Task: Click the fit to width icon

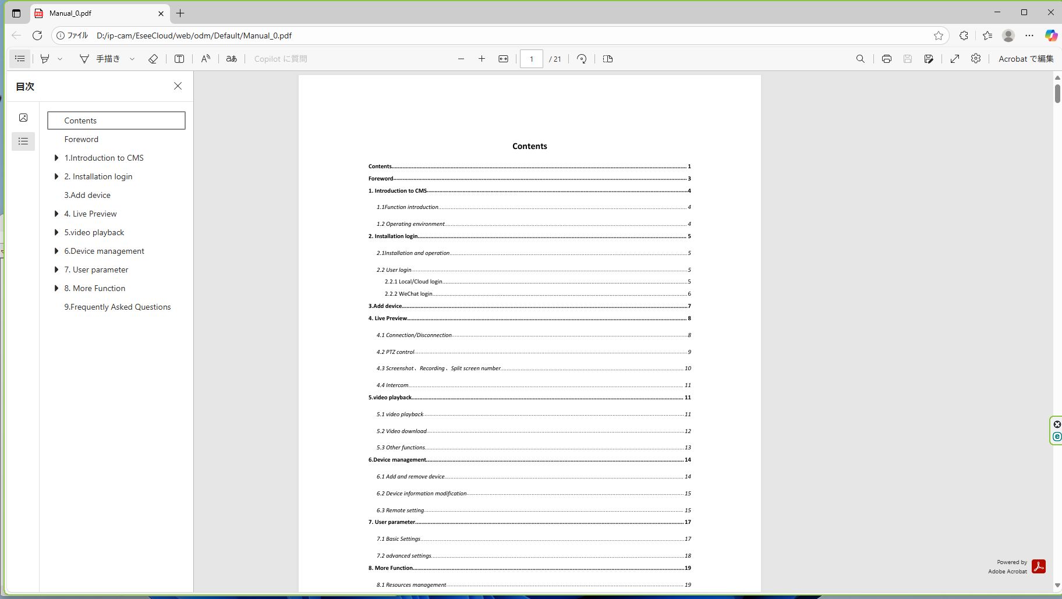Action: [x=503, y=59]
